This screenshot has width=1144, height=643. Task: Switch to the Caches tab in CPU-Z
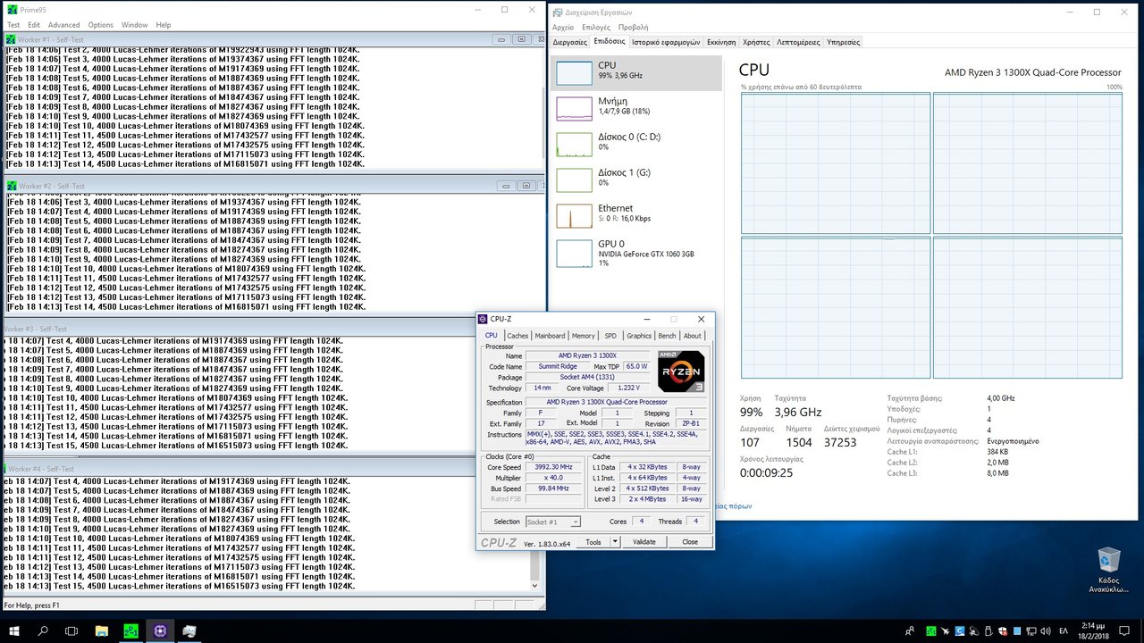pyautogui.click(x=517, y=336)
